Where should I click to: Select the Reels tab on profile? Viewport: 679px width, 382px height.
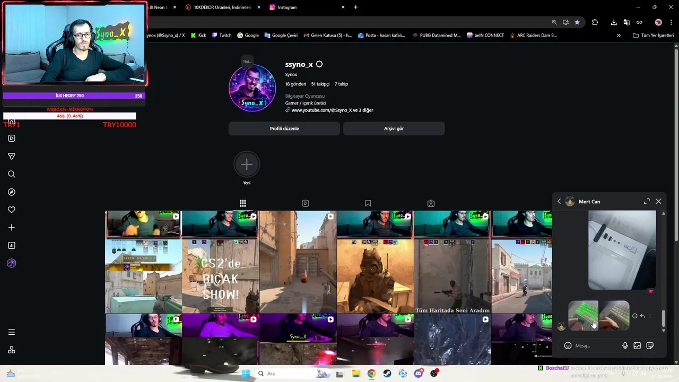[306, 203]
